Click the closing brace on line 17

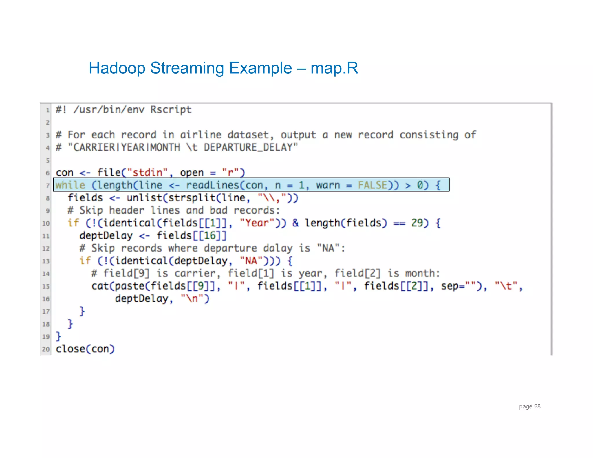pyautogui.click(x=82, y=312)
